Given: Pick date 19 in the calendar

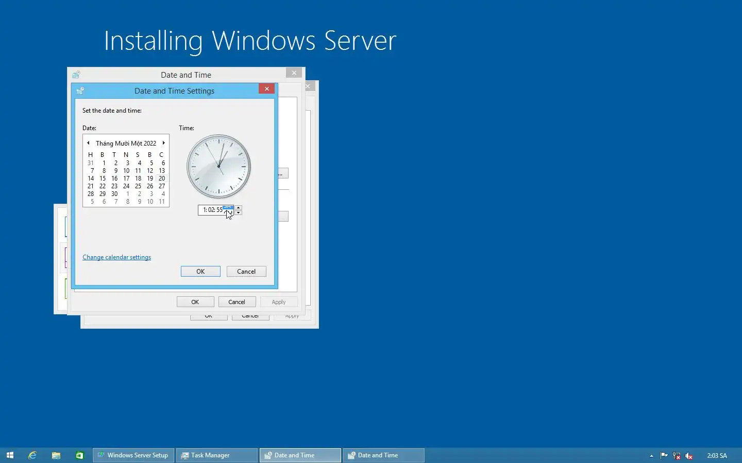Looking at the screenshot, I should 150,179.
